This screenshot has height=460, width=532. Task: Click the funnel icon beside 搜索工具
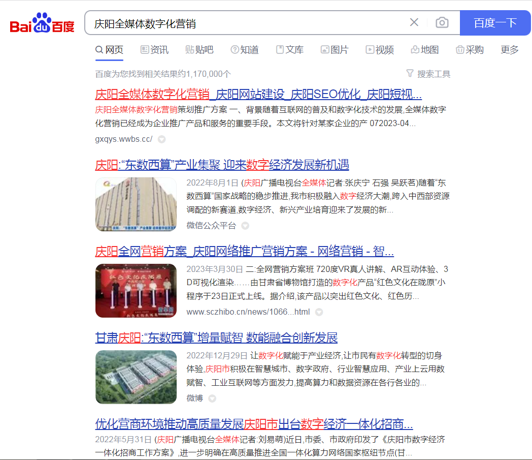coord(410,73)
